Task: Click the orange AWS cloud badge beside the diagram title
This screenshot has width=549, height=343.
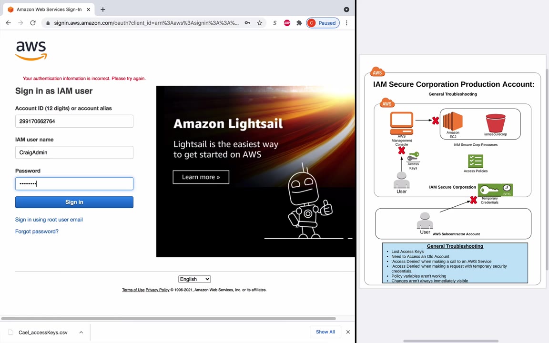Action: point(377,72)
